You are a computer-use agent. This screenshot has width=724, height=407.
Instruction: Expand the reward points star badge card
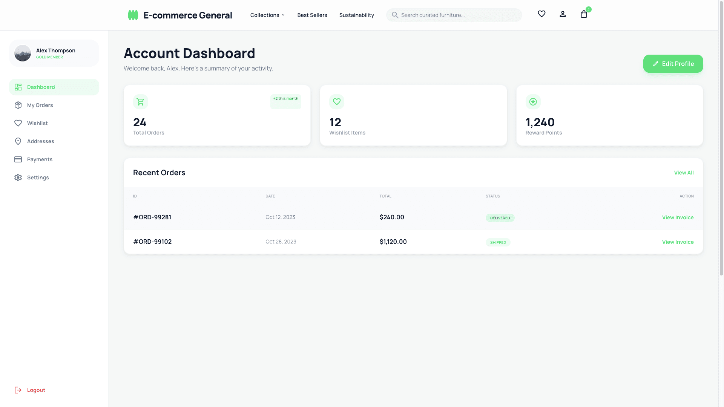pos(533,101)
